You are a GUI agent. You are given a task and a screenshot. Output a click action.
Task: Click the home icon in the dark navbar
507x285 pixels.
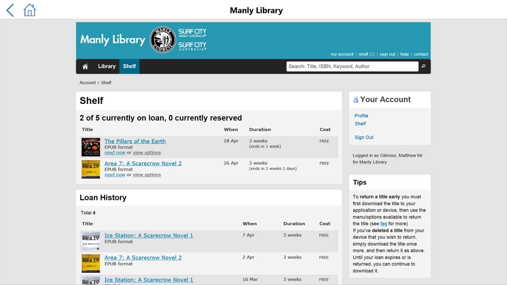pos(85,66)
